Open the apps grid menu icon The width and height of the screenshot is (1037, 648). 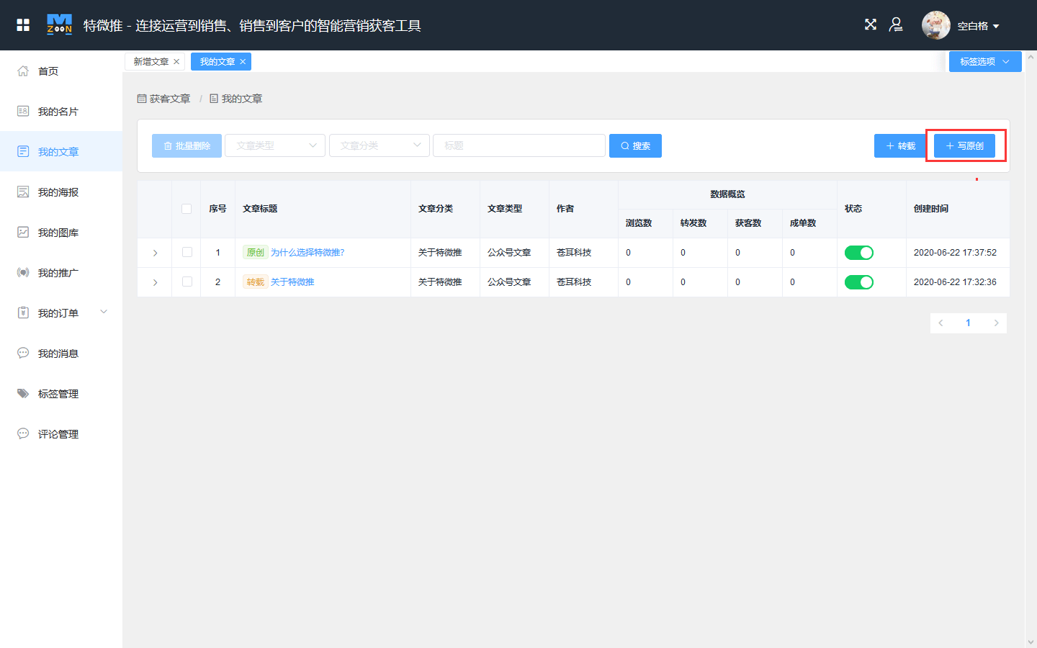coord(23,25)
